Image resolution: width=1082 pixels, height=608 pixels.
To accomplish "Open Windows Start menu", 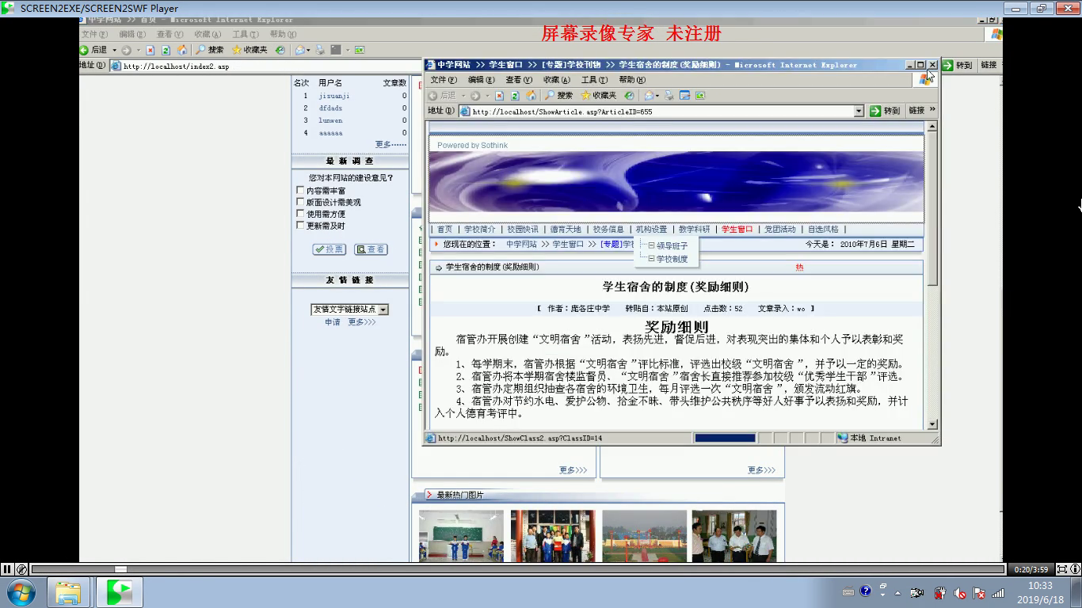I will 20,592.
